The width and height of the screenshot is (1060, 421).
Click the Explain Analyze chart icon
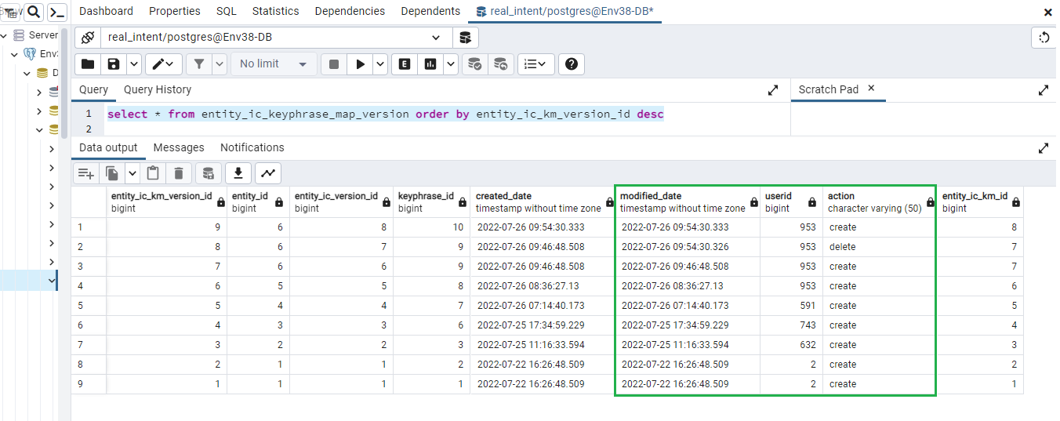[430, 64]
